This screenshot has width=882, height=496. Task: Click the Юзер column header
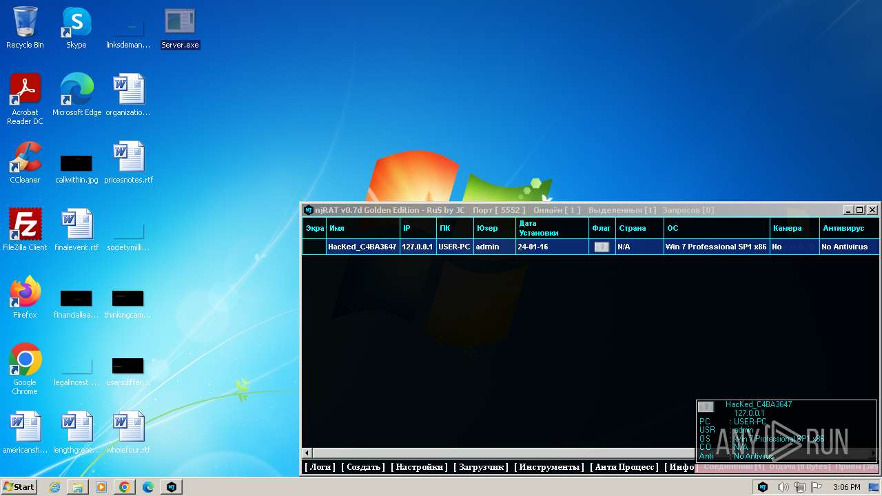495,228
